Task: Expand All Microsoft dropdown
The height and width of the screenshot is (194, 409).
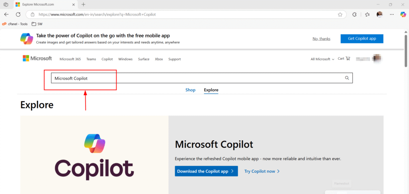Action: [322, 59]
